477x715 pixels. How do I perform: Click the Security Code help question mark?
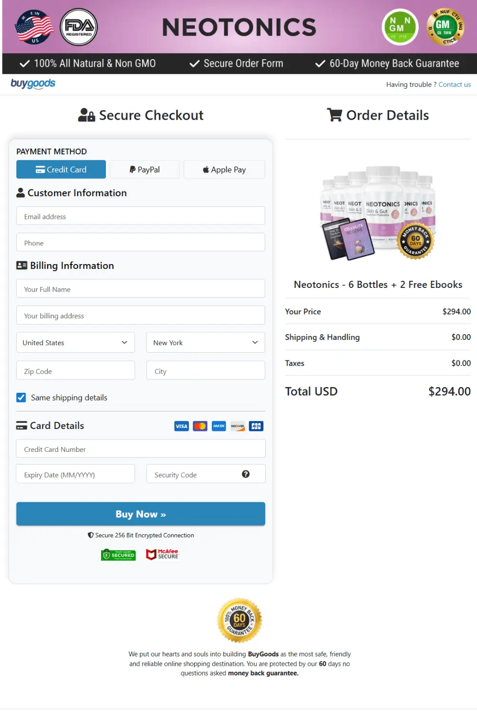point(246,474)
